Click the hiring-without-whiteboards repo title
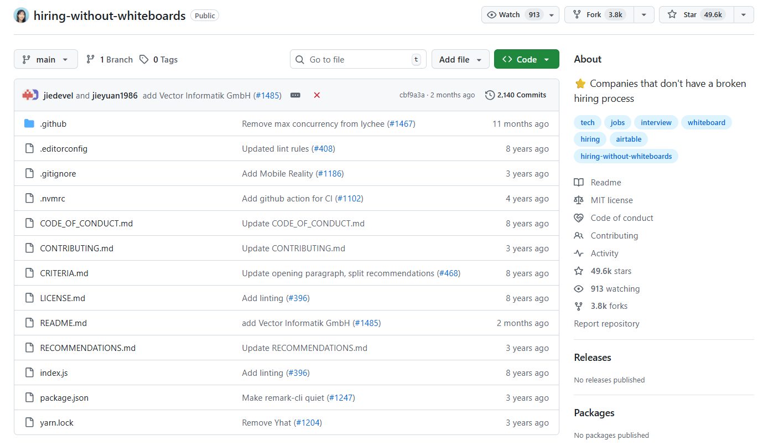 point(110,15)
